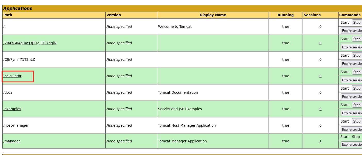Stop the /calculator application
Image resolution: width=362 pixels, height=155 pixels.
click(x=357, y=72)
